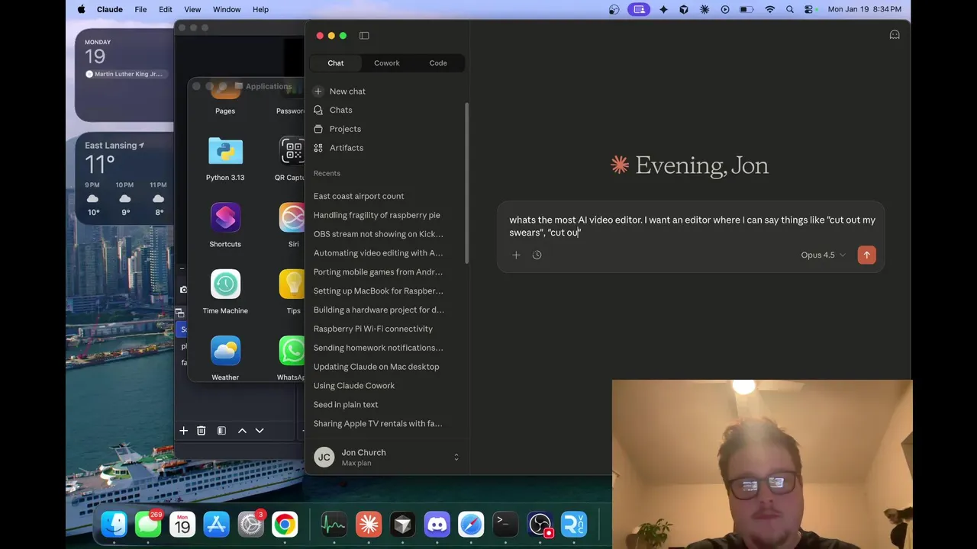This screenshot has width=977, height=549.
Task: Open recent chat "East coast airport count"
Action: coord(359,196)
